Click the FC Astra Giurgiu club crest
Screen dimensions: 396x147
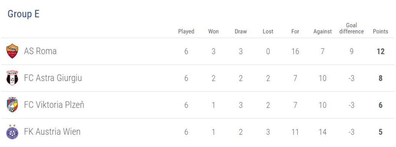click(12, 78)
